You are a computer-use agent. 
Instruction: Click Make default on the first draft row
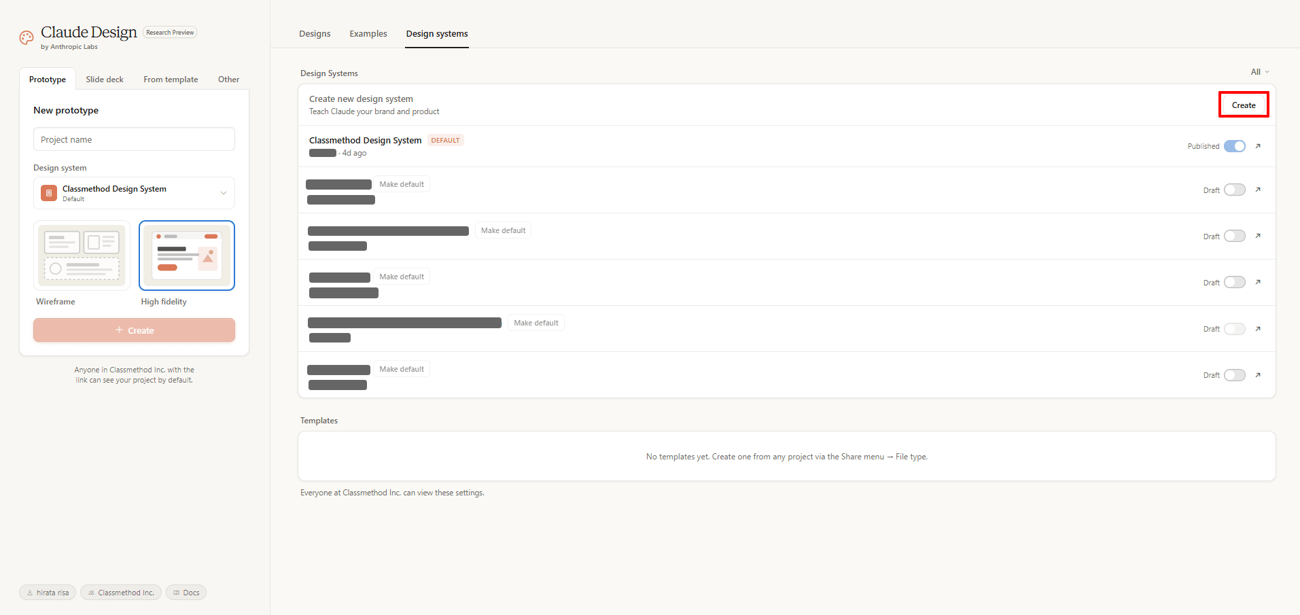pyautogui.click(x=402, y=184)
